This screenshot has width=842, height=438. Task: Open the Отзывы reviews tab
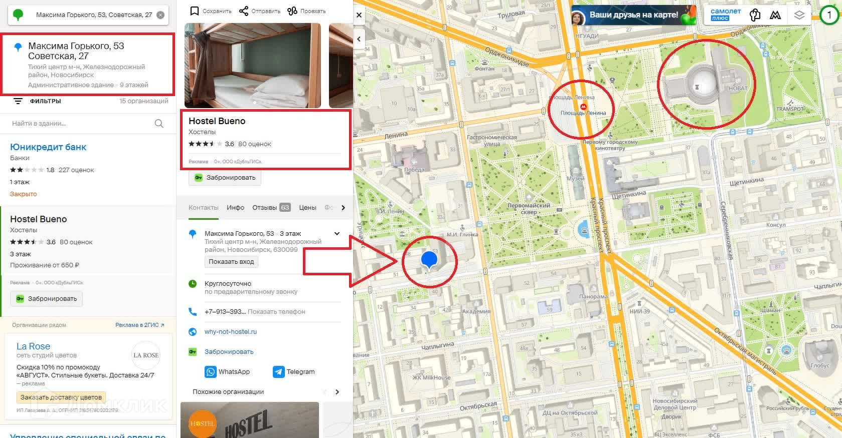tap(271, 208)
